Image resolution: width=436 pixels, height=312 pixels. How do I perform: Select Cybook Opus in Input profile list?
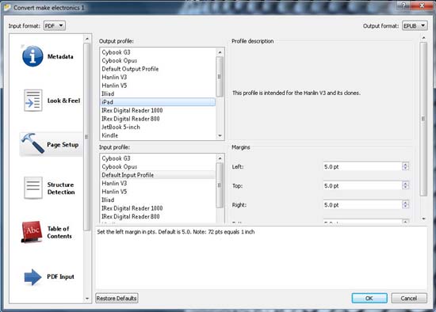tap(158, 167)
